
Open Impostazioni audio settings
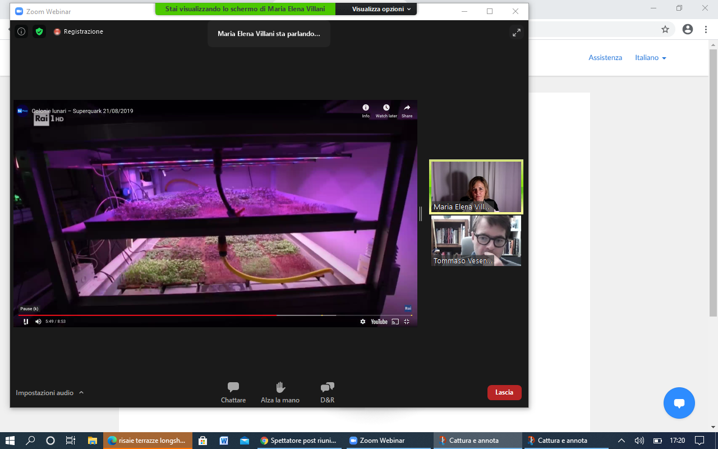coord(45,393)
